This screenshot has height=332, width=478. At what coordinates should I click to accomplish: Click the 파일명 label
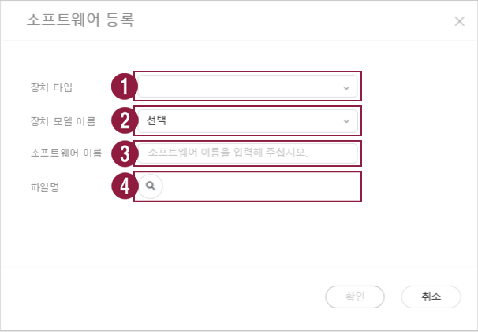click(x=43, y=186)
